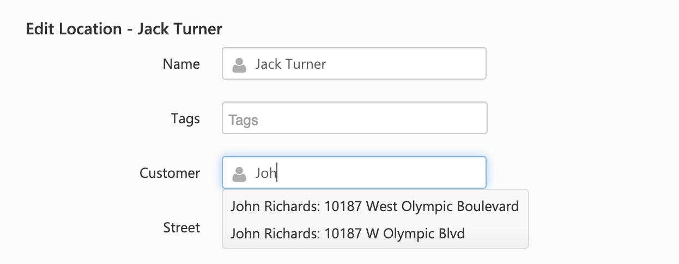
Task: Click the Customer field label
Action: tap(169, 173)
